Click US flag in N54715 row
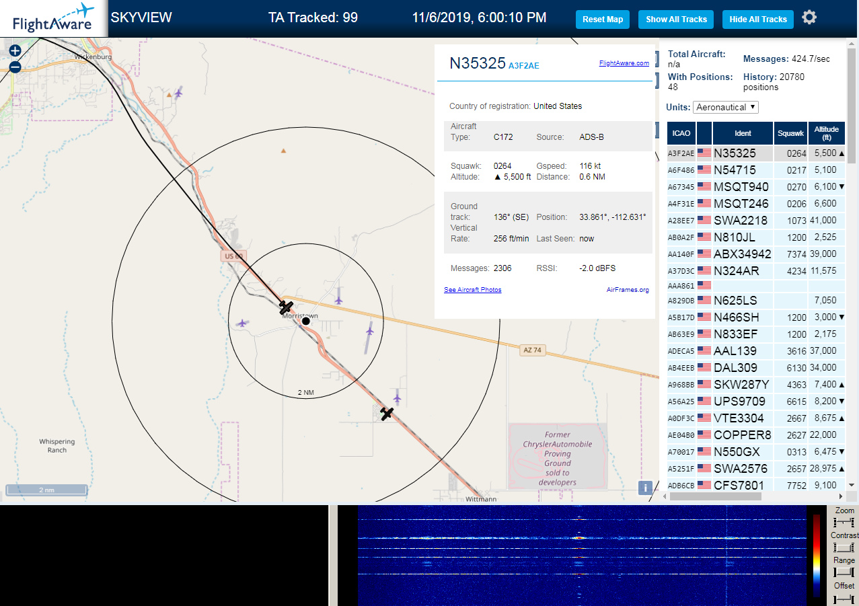The image size is (859, 606). [x=704, y=170]
